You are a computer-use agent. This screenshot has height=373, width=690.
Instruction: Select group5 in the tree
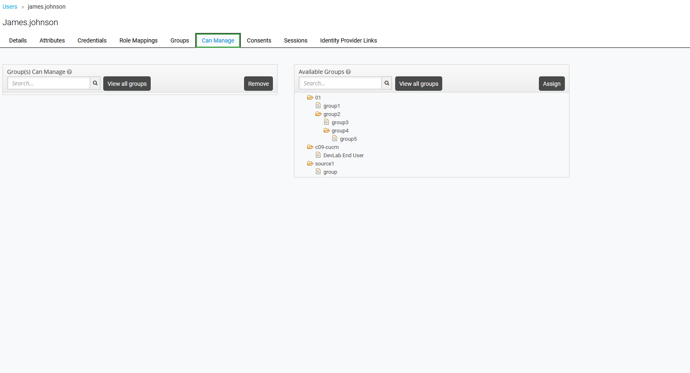(x=348, y=139)
